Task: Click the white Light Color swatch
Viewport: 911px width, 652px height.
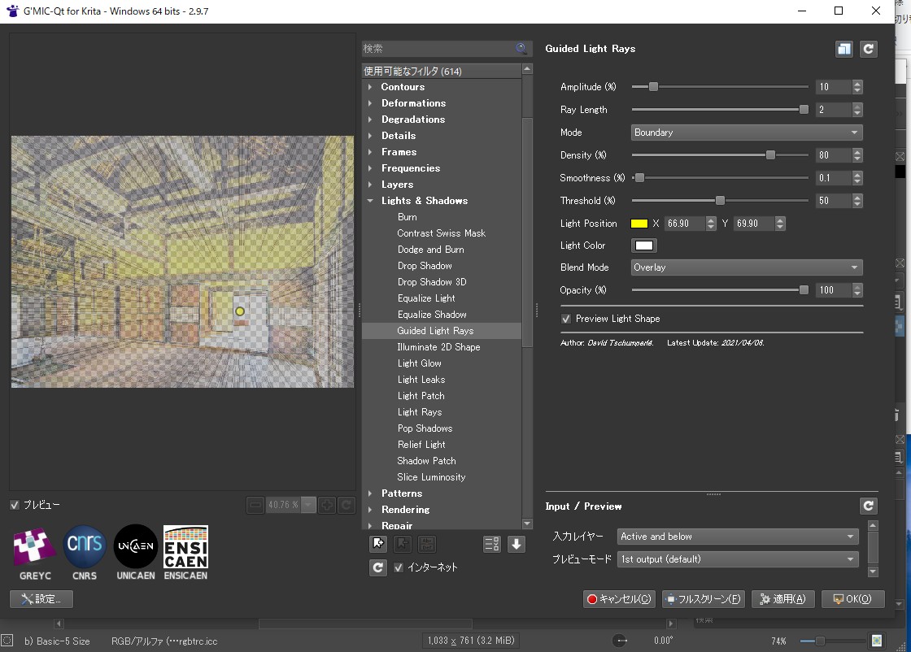Action: pyautogui.click(x=643, y=246)
